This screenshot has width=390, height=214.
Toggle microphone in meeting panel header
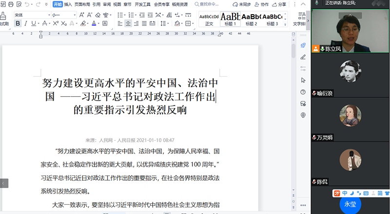[x=316, y=3]
